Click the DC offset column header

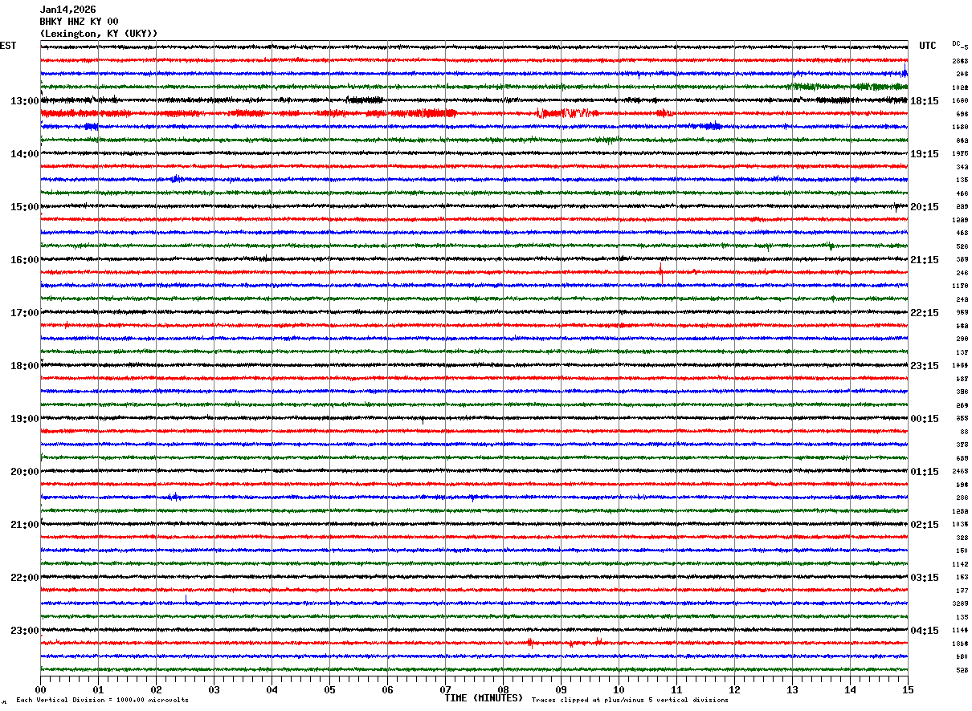point(956,44)
